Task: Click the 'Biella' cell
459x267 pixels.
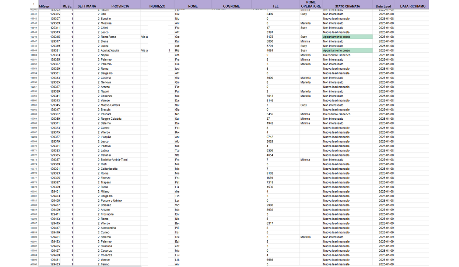Action: [120, 187]
